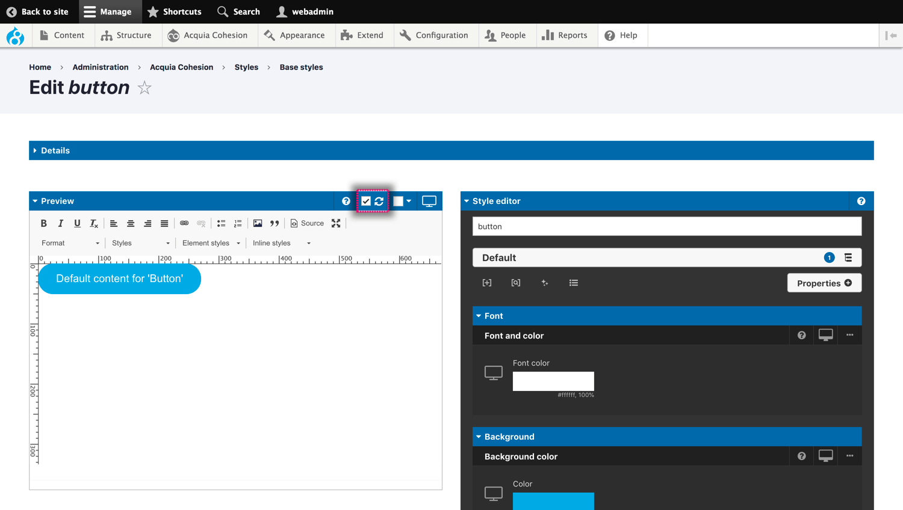Collapse the Background section
The image size is (903, 510).
click(x=509, y=437)
